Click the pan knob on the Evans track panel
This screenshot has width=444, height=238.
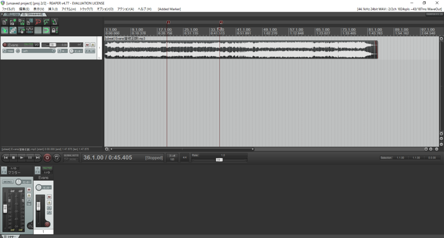72,51
